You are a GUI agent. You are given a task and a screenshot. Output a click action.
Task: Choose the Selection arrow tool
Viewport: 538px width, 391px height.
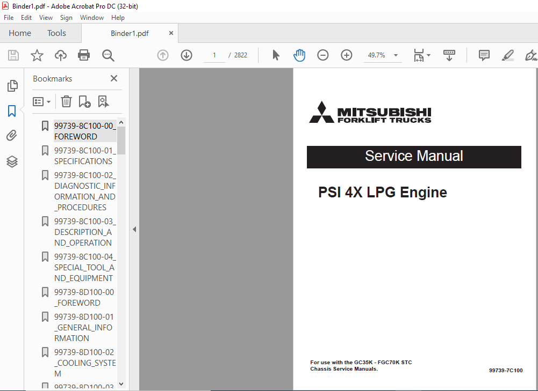pyautogui.click(x=276, y=55)
